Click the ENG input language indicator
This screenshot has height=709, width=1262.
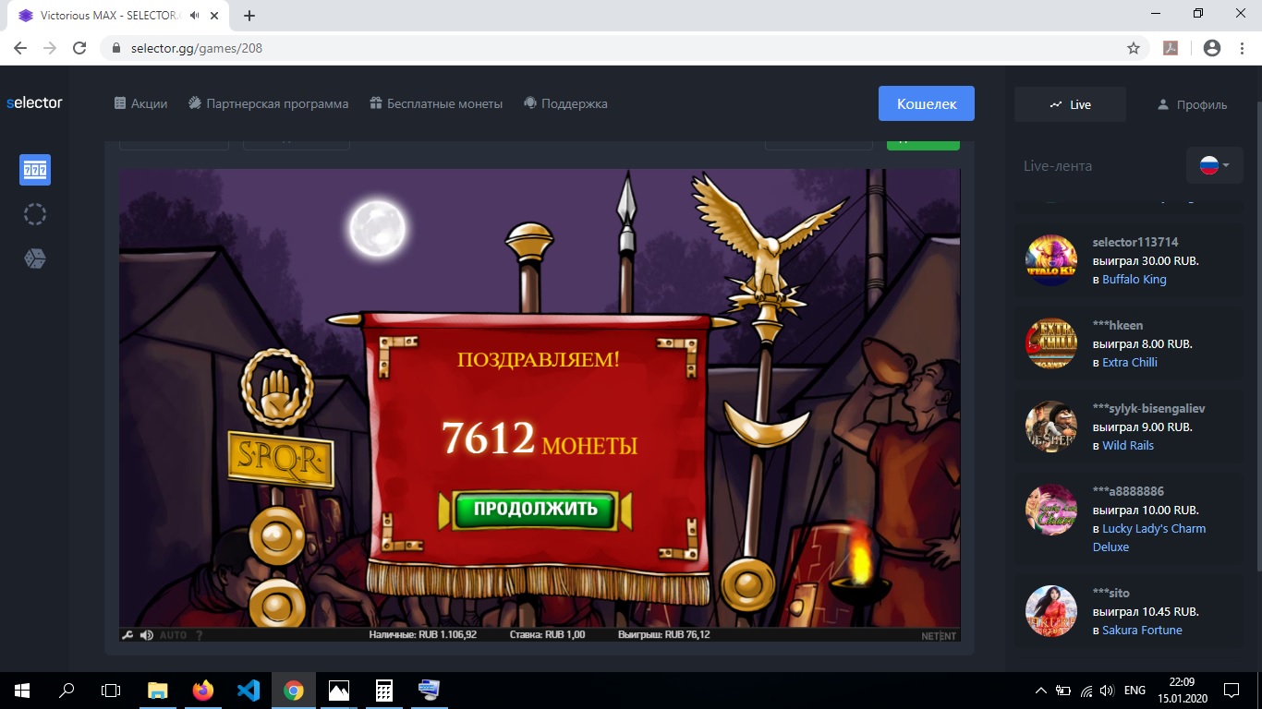[x=1135, y=690]
